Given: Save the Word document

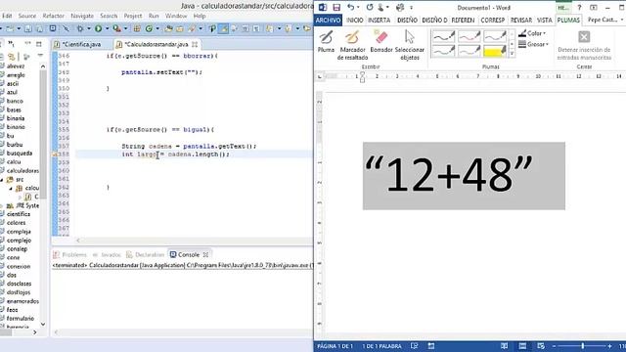Looking at the screenshot, I should (x=336, y=7).
